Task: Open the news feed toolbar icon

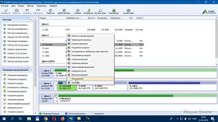Action: point(100,11)
